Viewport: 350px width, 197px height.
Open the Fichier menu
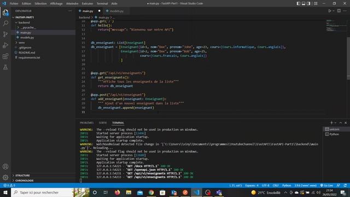[14, 3]
